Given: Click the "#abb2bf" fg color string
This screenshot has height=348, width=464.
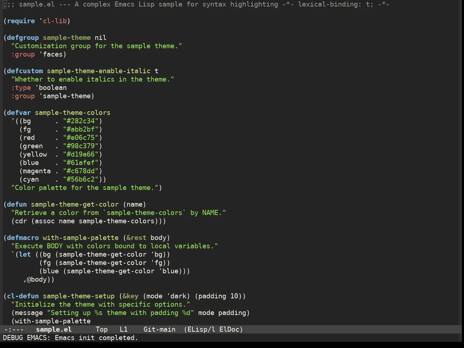Looking at the screenshot, I should tap(81, 129).
